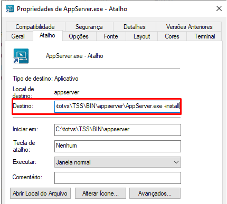
Task: Click the AppServer shortcut icon in the title bar
Action: pyautogui.click(x=10, y=9)
